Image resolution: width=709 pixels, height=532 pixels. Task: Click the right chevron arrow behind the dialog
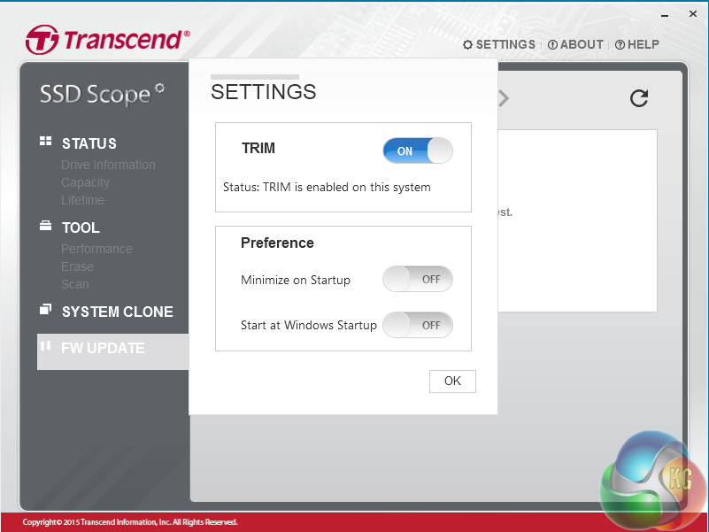point(504,98)
